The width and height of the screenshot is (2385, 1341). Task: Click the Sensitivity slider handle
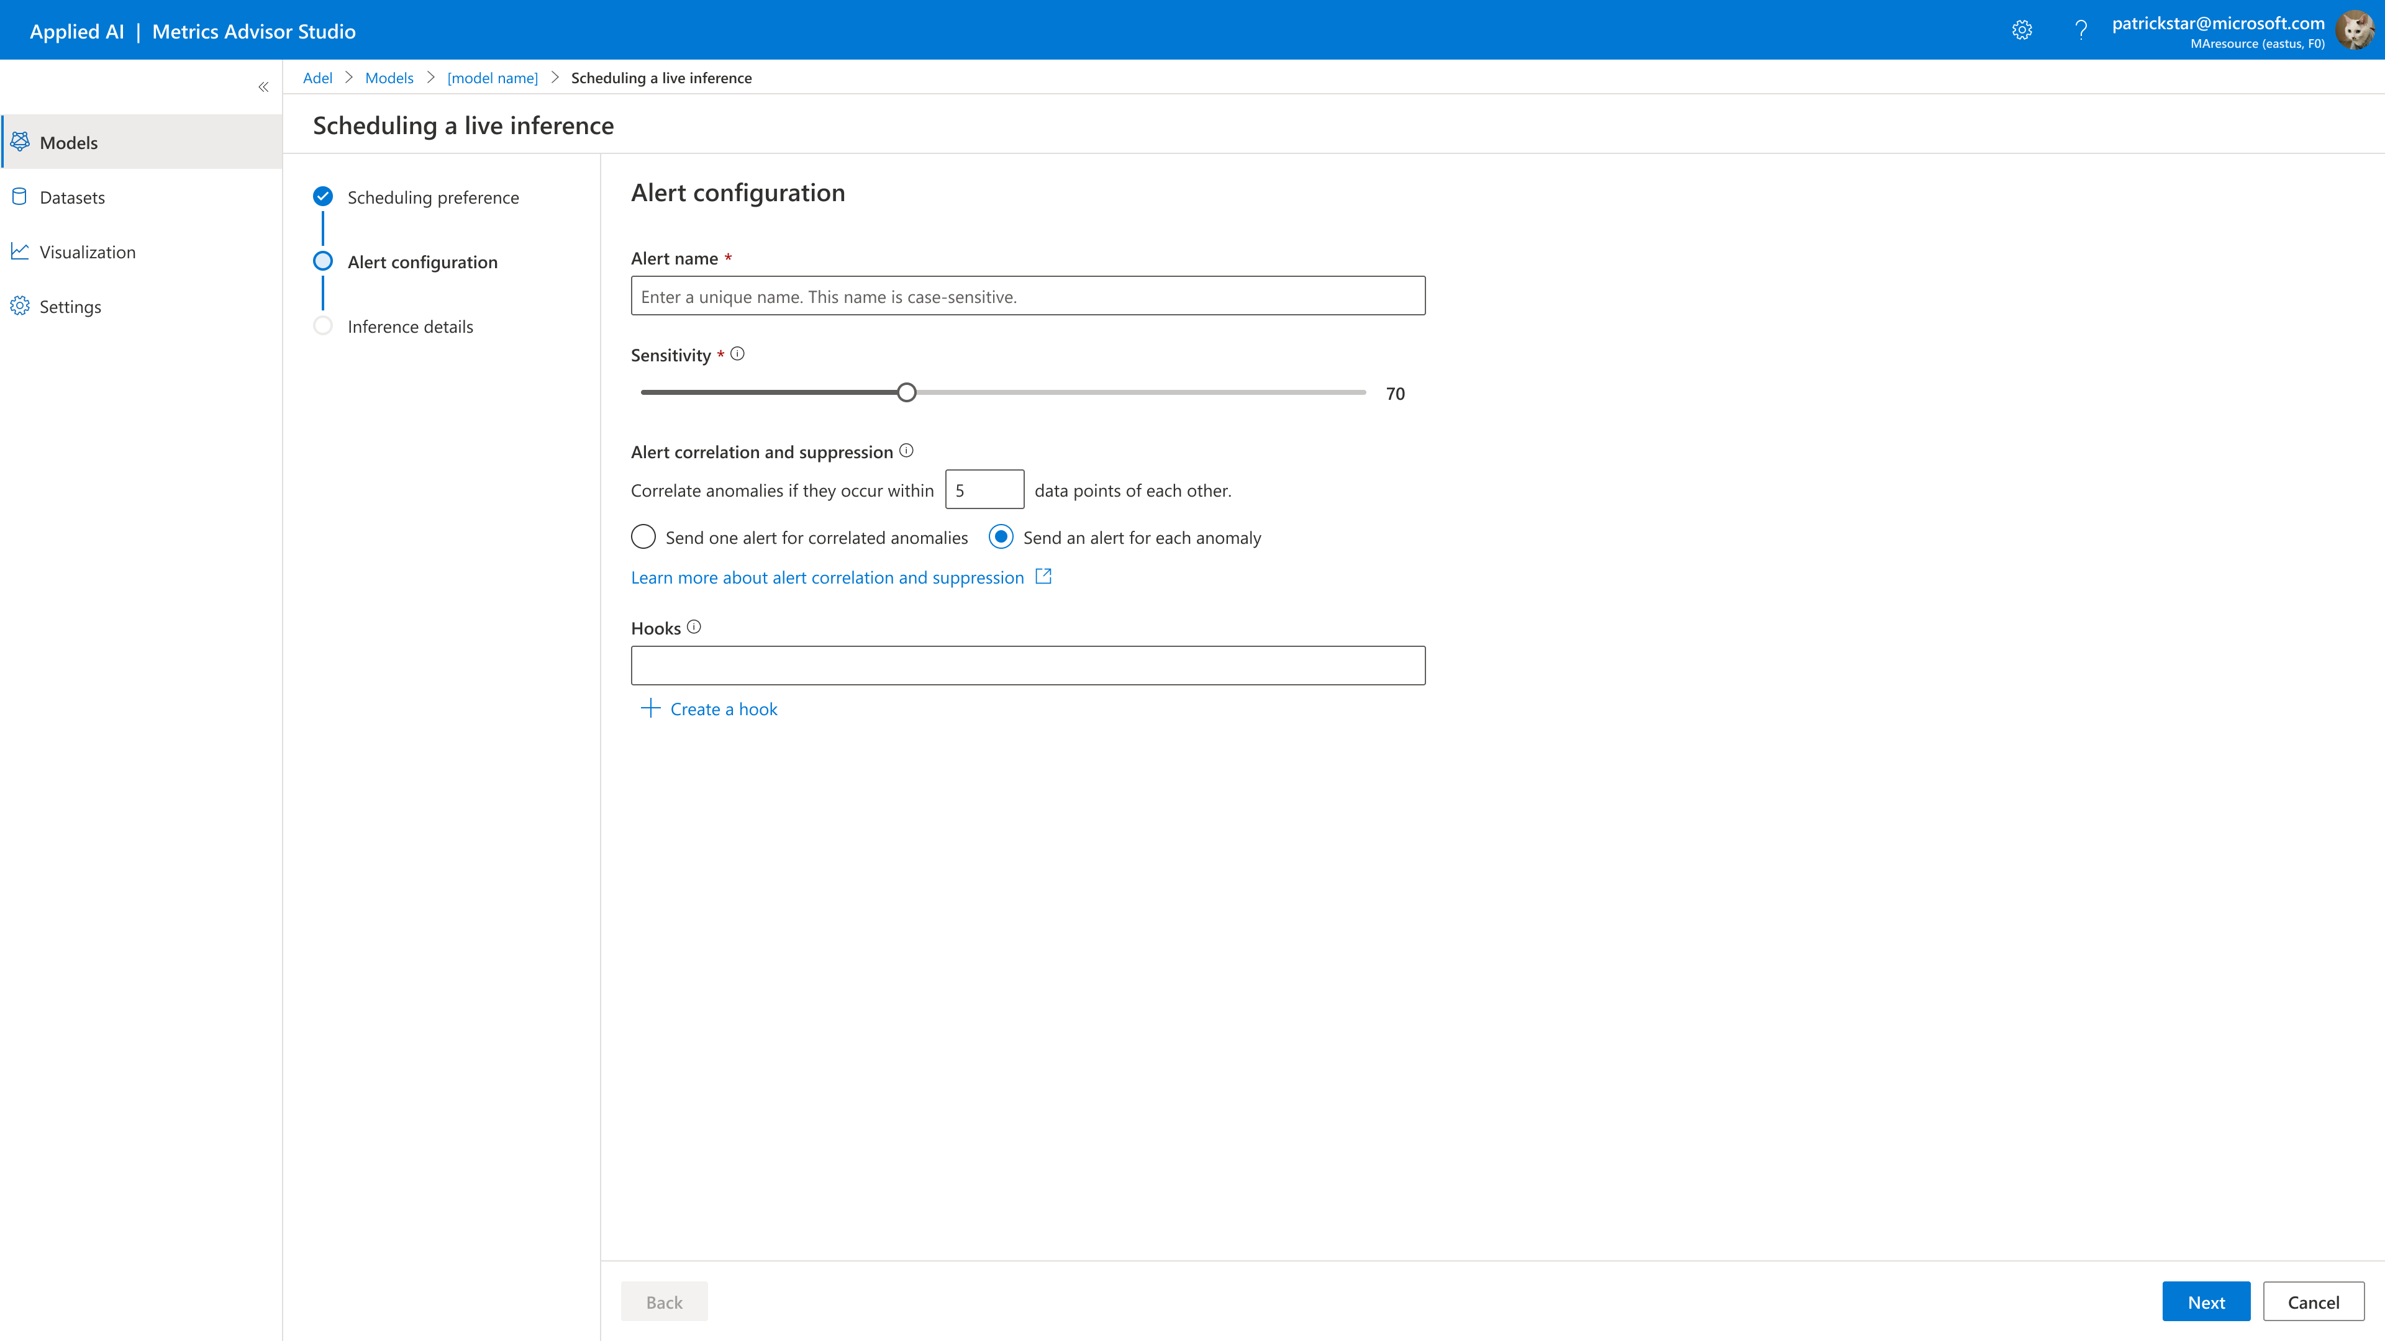(x=906, y=392)
